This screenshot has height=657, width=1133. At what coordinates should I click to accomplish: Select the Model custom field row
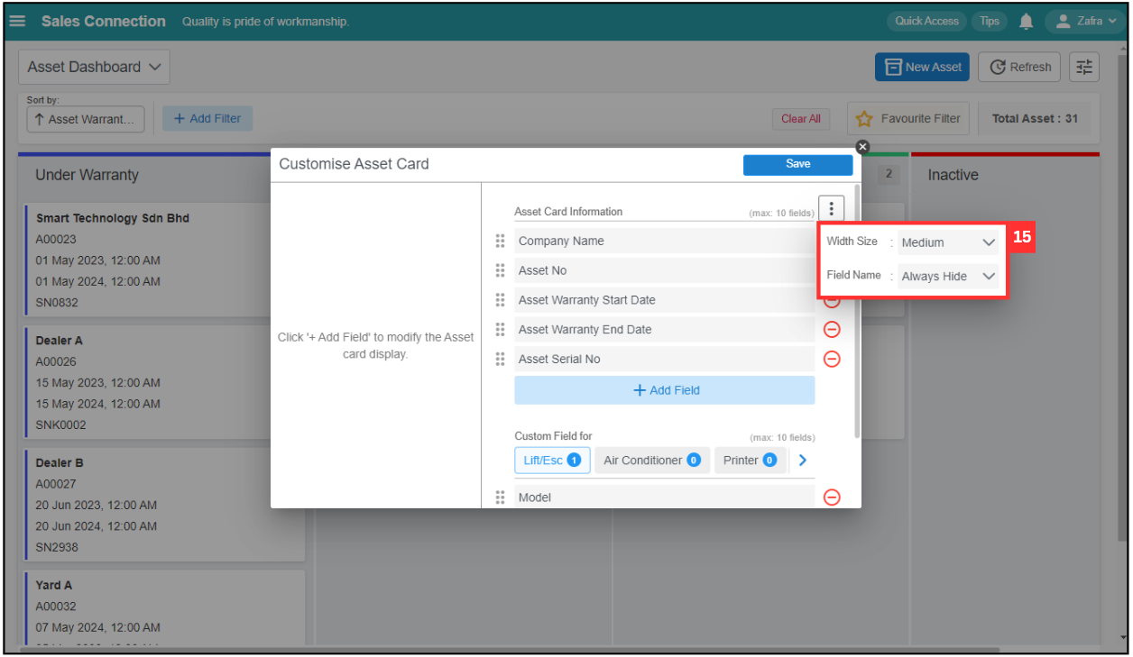(665, 497)
